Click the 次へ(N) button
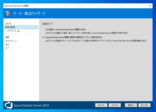 pyautogui.click(x=115, y=105)
